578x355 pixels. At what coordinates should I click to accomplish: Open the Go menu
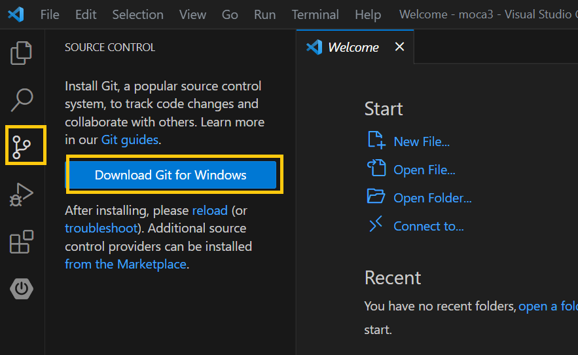(230, 15)
